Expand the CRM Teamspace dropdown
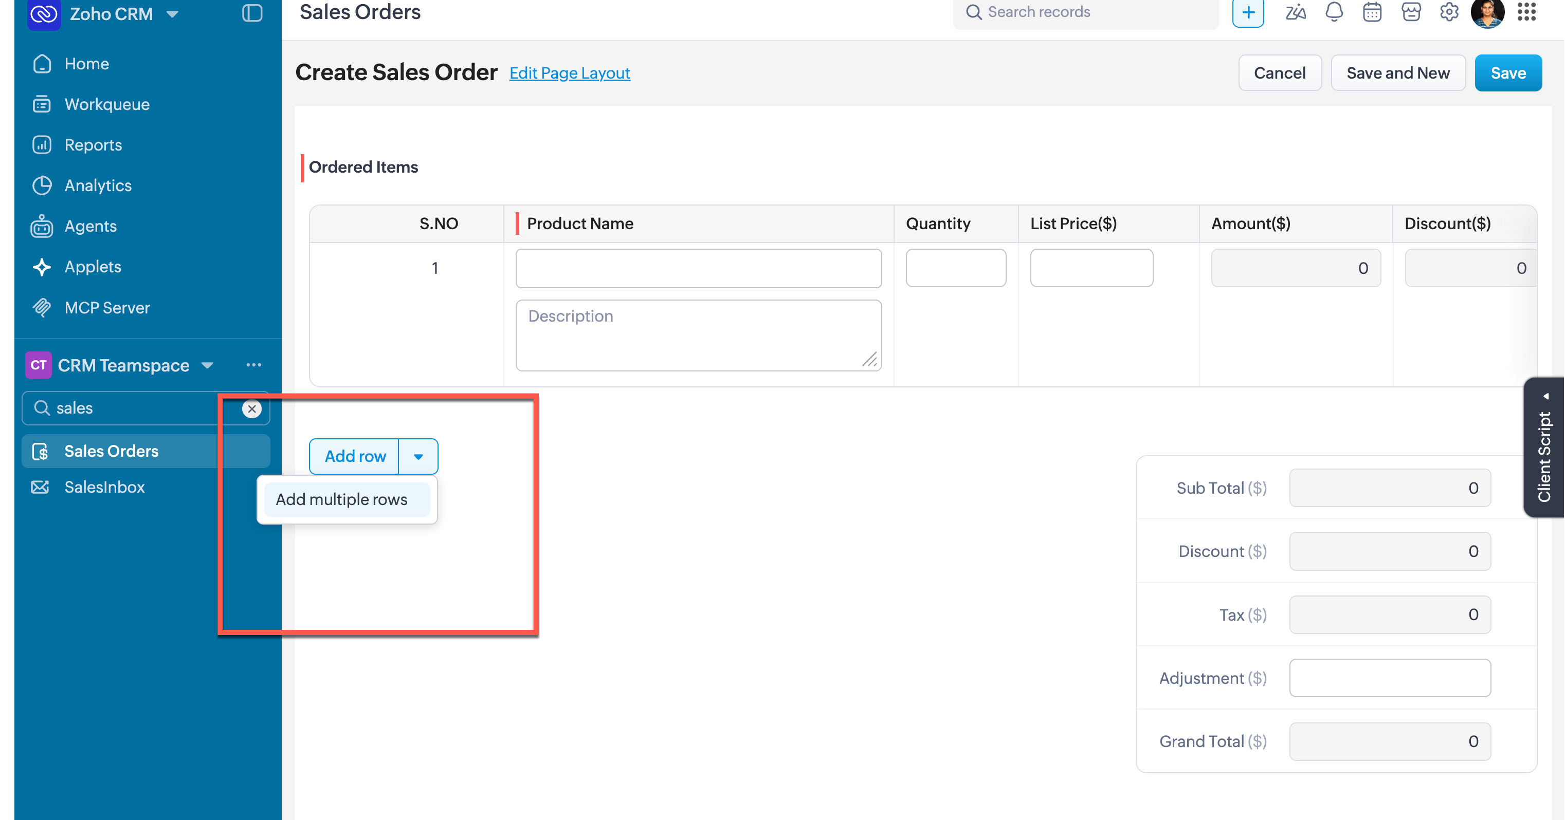The image size is (1565, 820). 207,365
